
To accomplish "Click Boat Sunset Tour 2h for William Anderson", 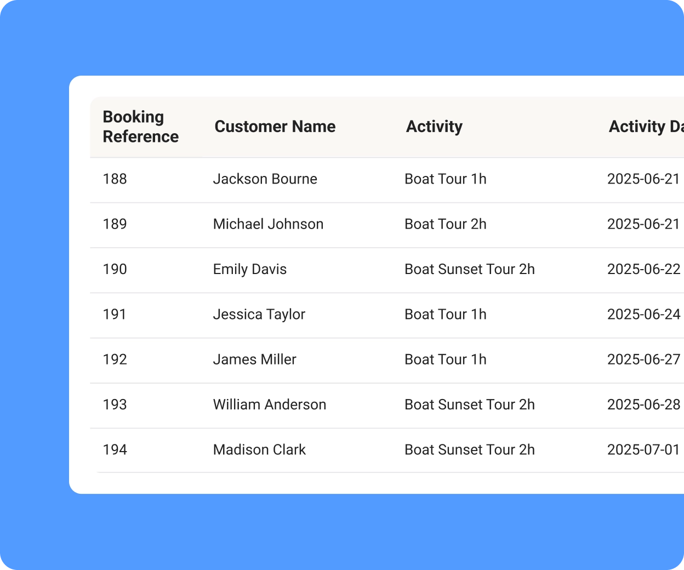I will [470, 404].
